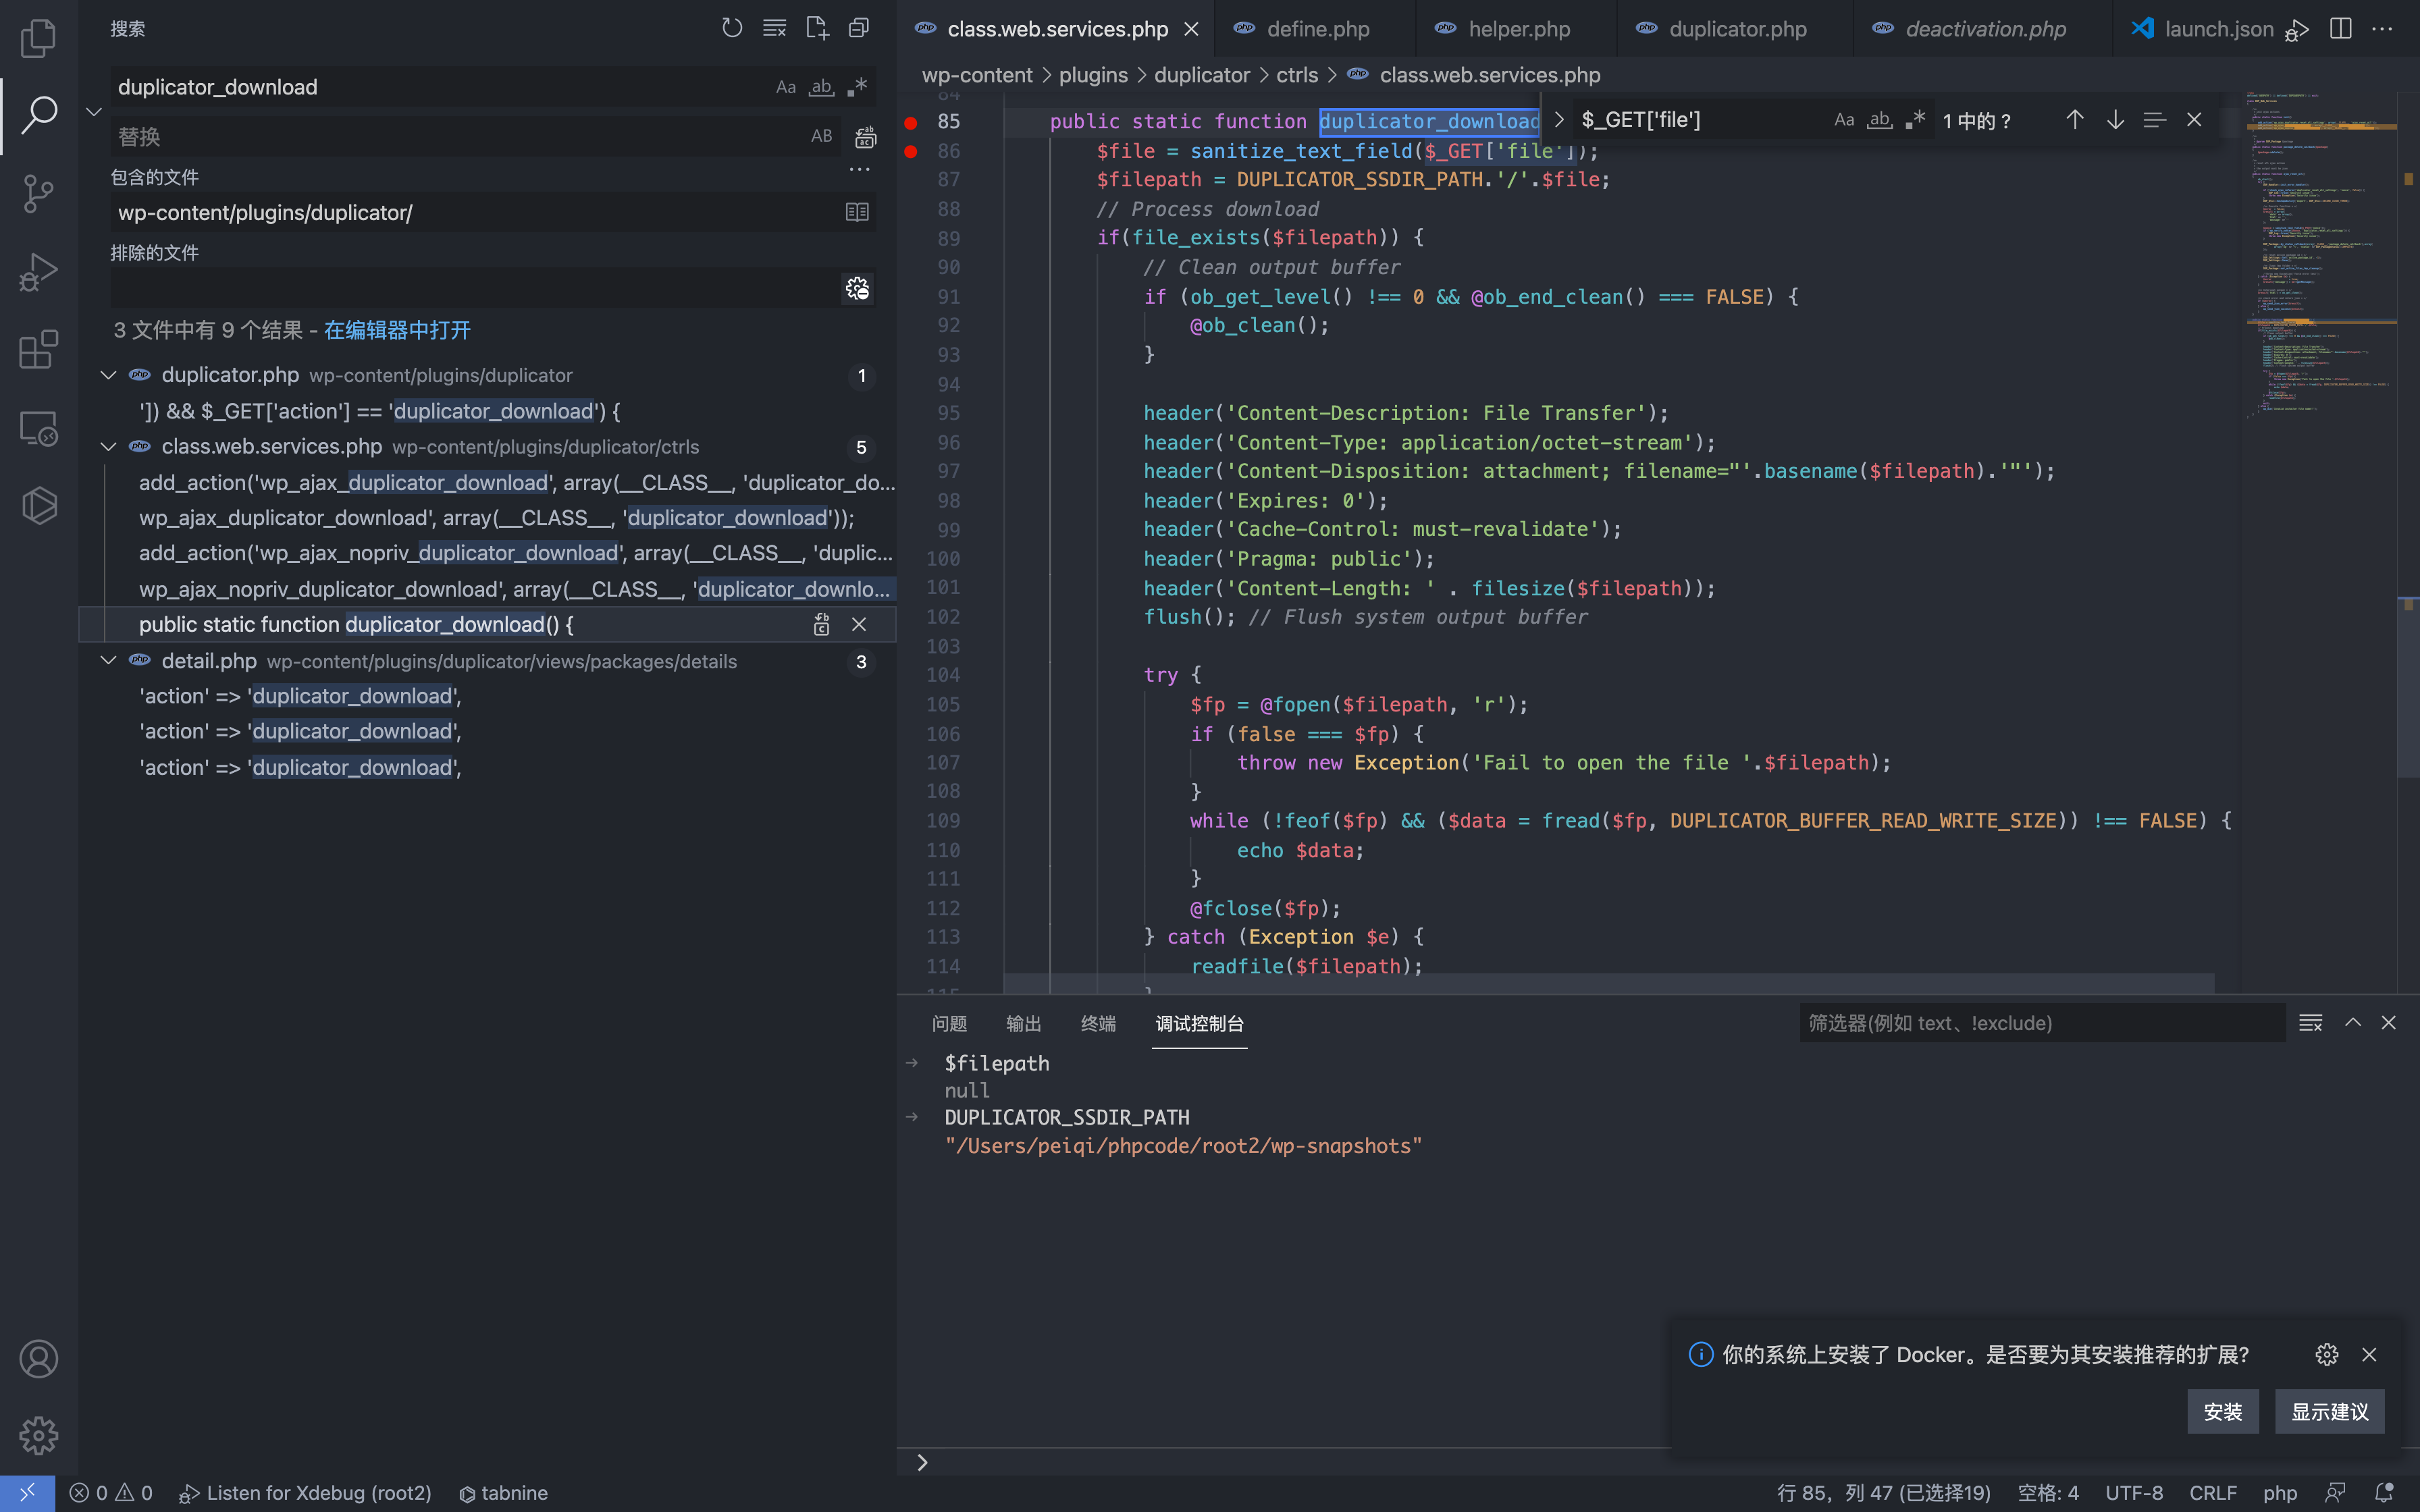Toggle Use Regular Expression in sidebar search

(x=856, y=87)
